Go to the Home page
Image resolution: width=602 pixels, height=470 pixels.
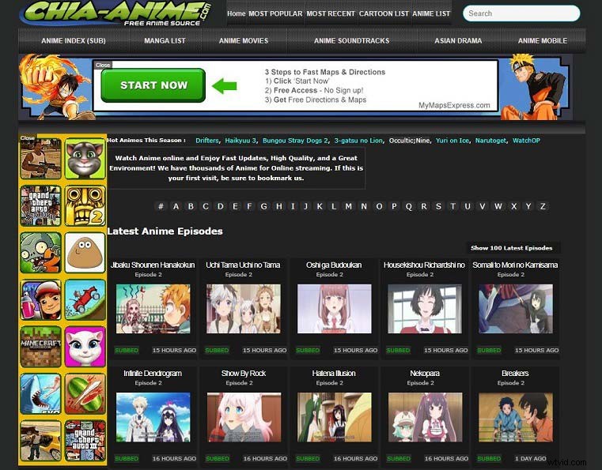[236, 13]
